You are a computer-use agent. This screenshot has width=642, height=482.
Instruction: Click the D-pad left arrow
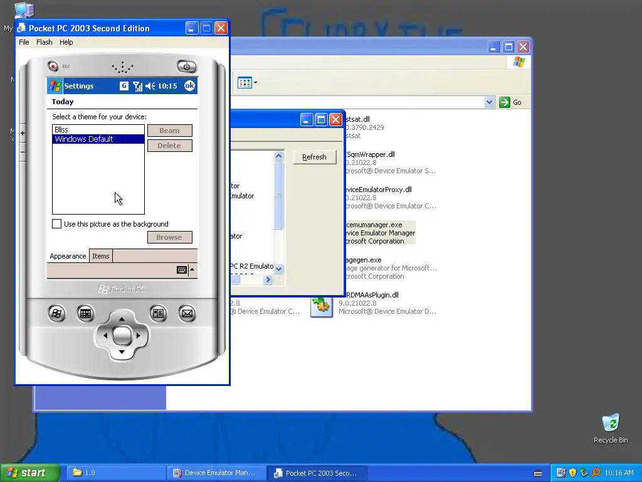pos(105,336)
